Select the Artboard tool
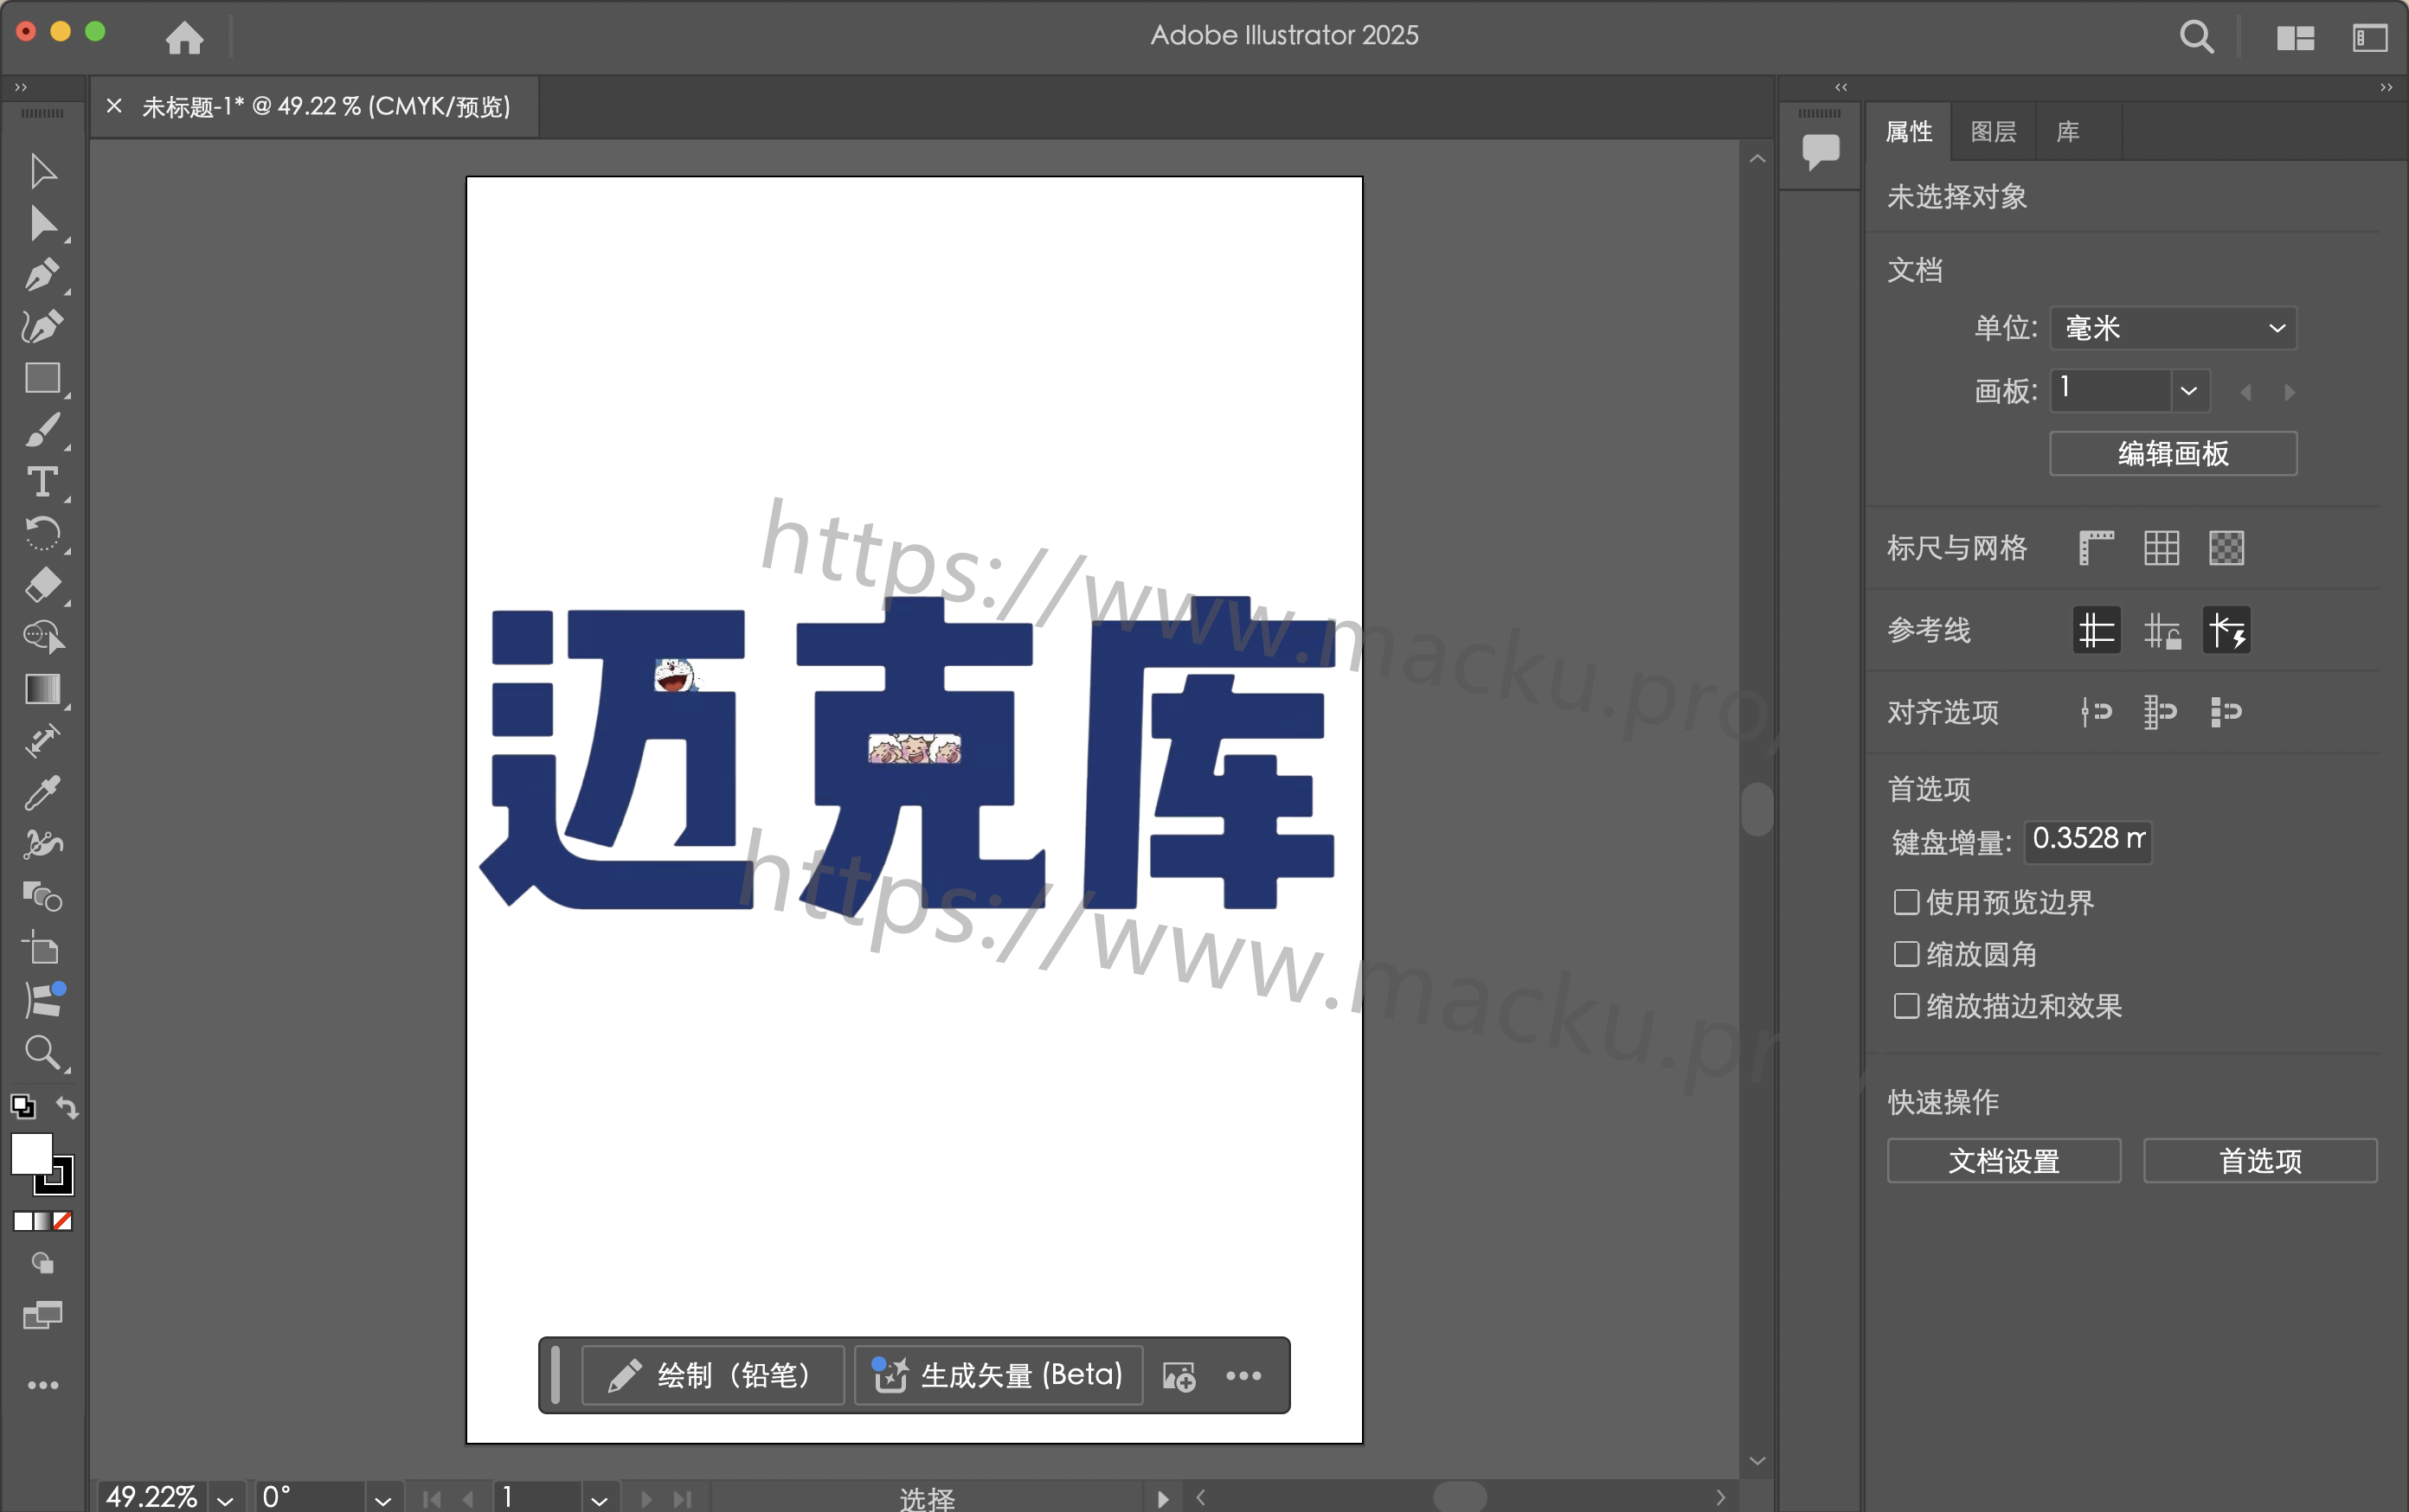Screen dimensions: 2409x1512 [x=42, y=948]
